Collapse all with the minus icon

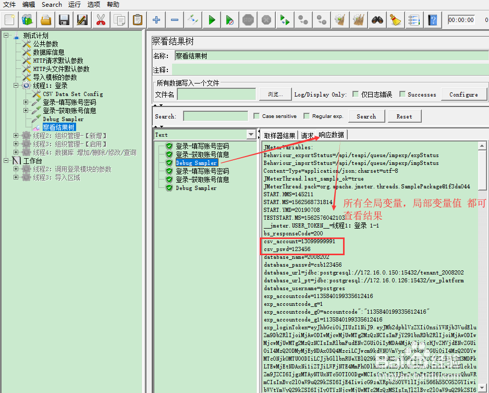click(175, 20)
